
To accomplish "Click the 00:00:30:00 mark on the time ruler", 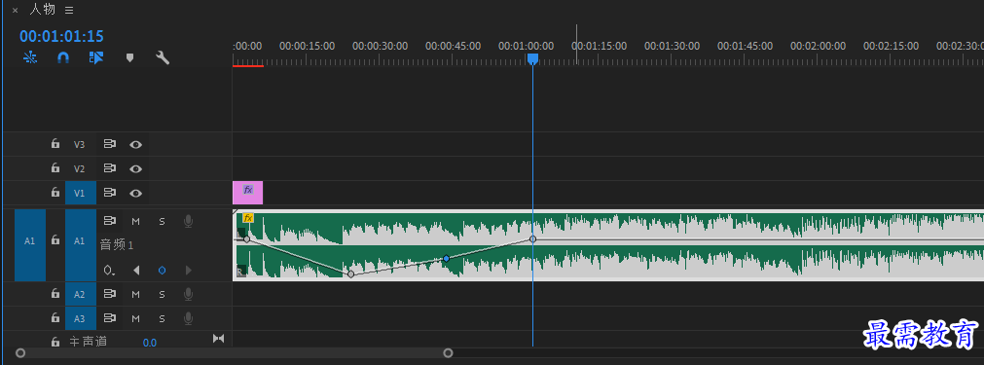I will tap(380, 46).
